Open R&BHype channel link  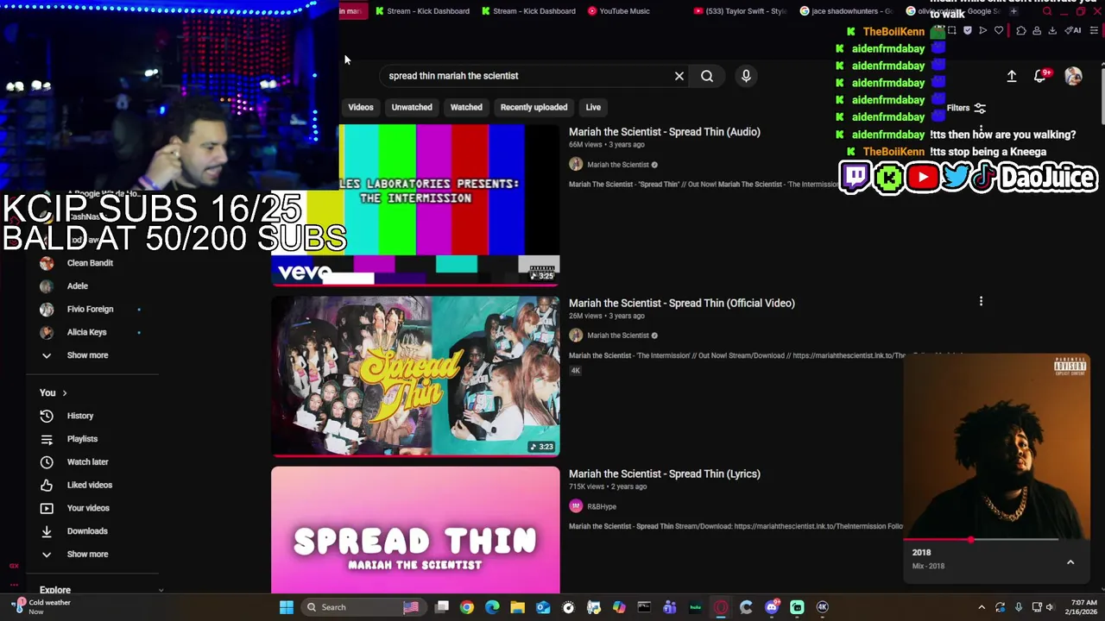[602, 507]
